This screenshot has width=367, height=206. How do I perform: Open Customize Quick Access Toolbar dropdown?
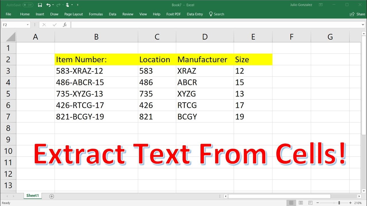pos(78,5)
